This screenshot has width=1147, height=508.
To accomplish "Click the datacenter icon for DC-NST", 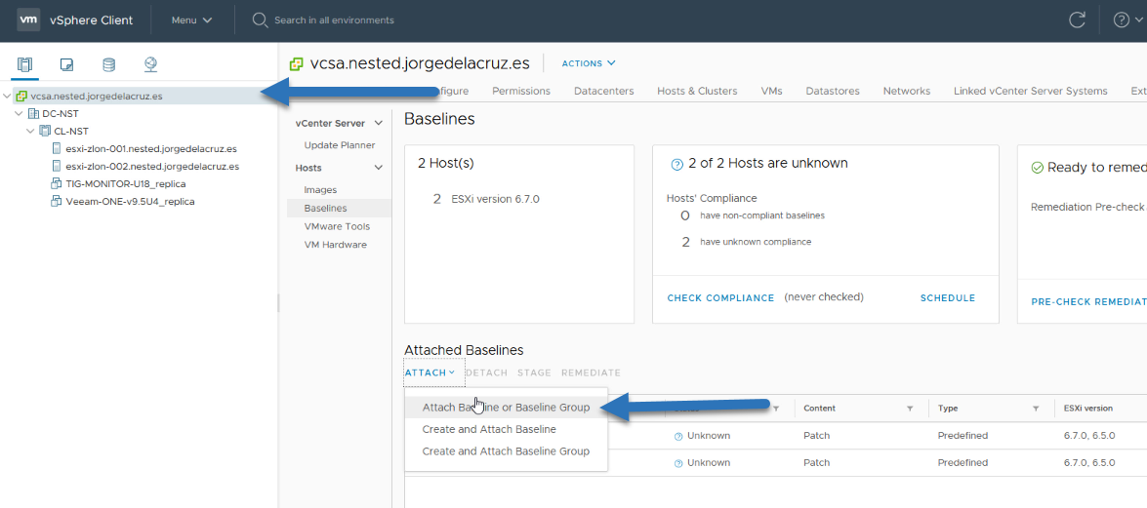I will pyautogui.click(x=33, y=113).
